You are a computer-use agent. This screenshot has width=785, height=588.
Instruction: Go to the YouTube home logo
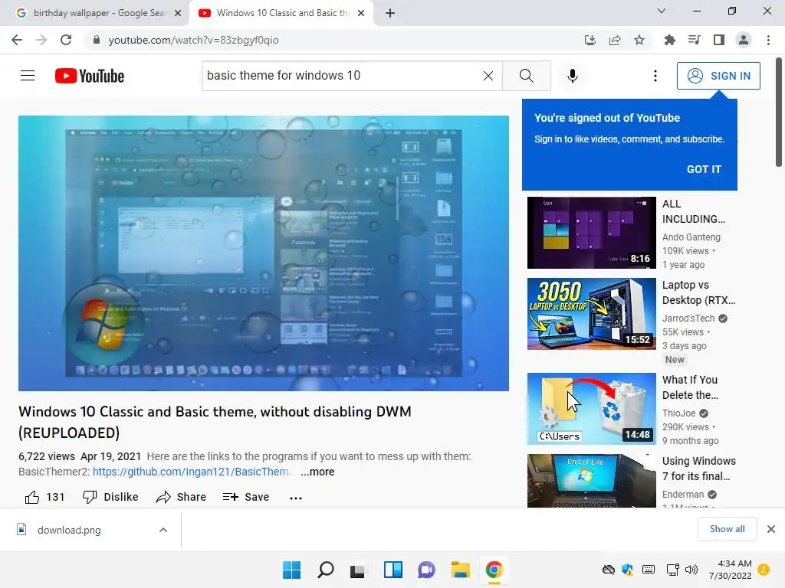90,76
